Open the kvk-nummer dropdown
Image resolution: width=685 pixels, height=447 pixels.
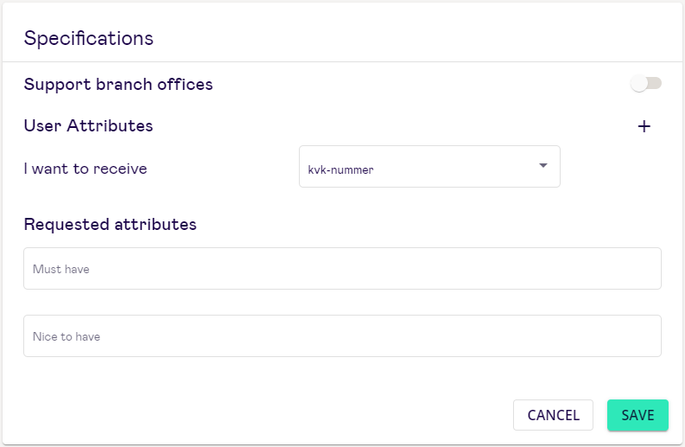point(429,167)
